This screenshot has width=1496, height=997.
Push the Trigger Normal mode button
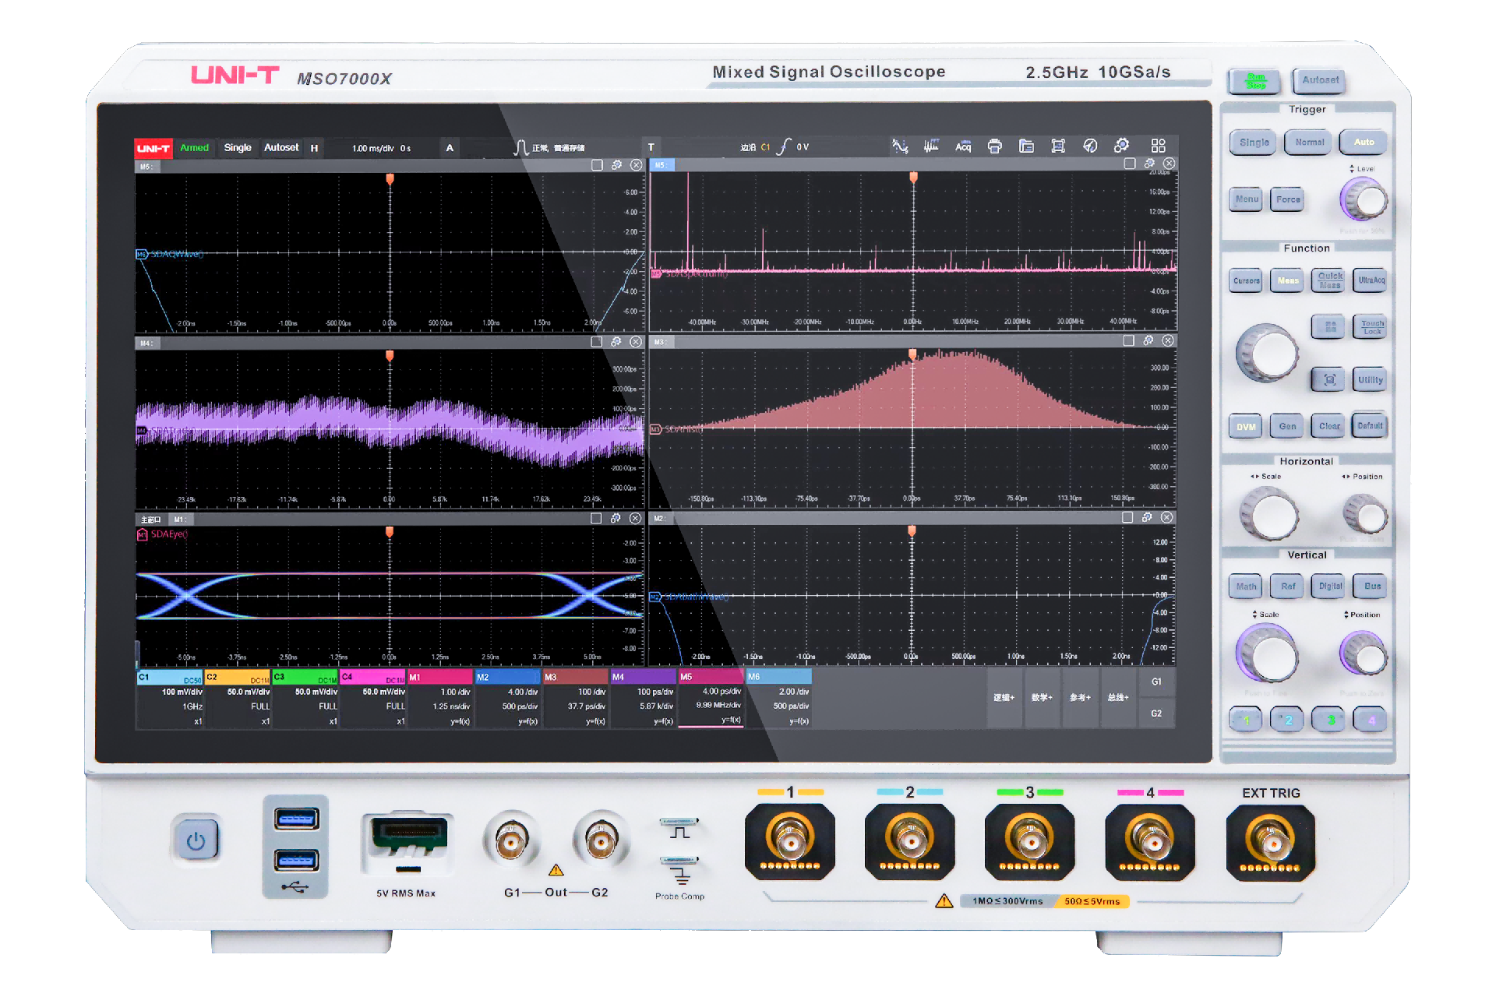[1309, 143]
